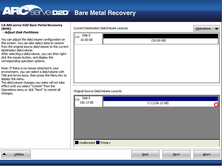The height and width of the screenshot is (167, 222).
Task: Open the Utilities menu
Action: click(x=16, y=154)
